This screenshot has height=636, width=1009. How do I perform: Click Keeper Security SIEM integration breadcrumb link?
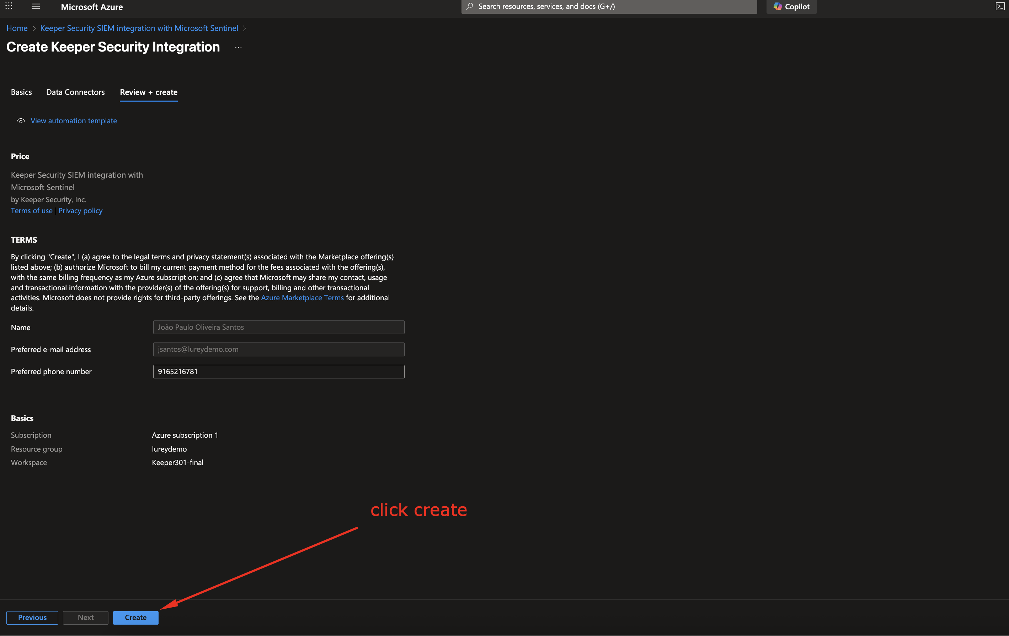click(x=139, y=28)
